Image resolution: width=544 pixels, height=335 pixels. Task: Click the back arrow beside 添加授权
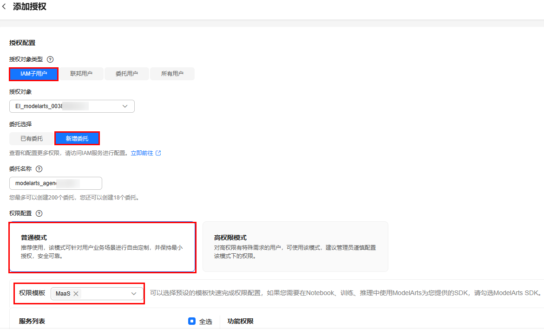pos(4,7)
